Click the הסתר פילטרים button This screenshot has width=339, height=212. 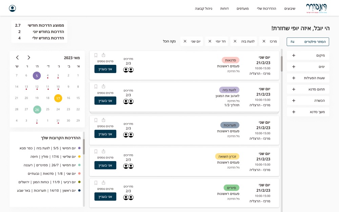[x=308, y=42]
